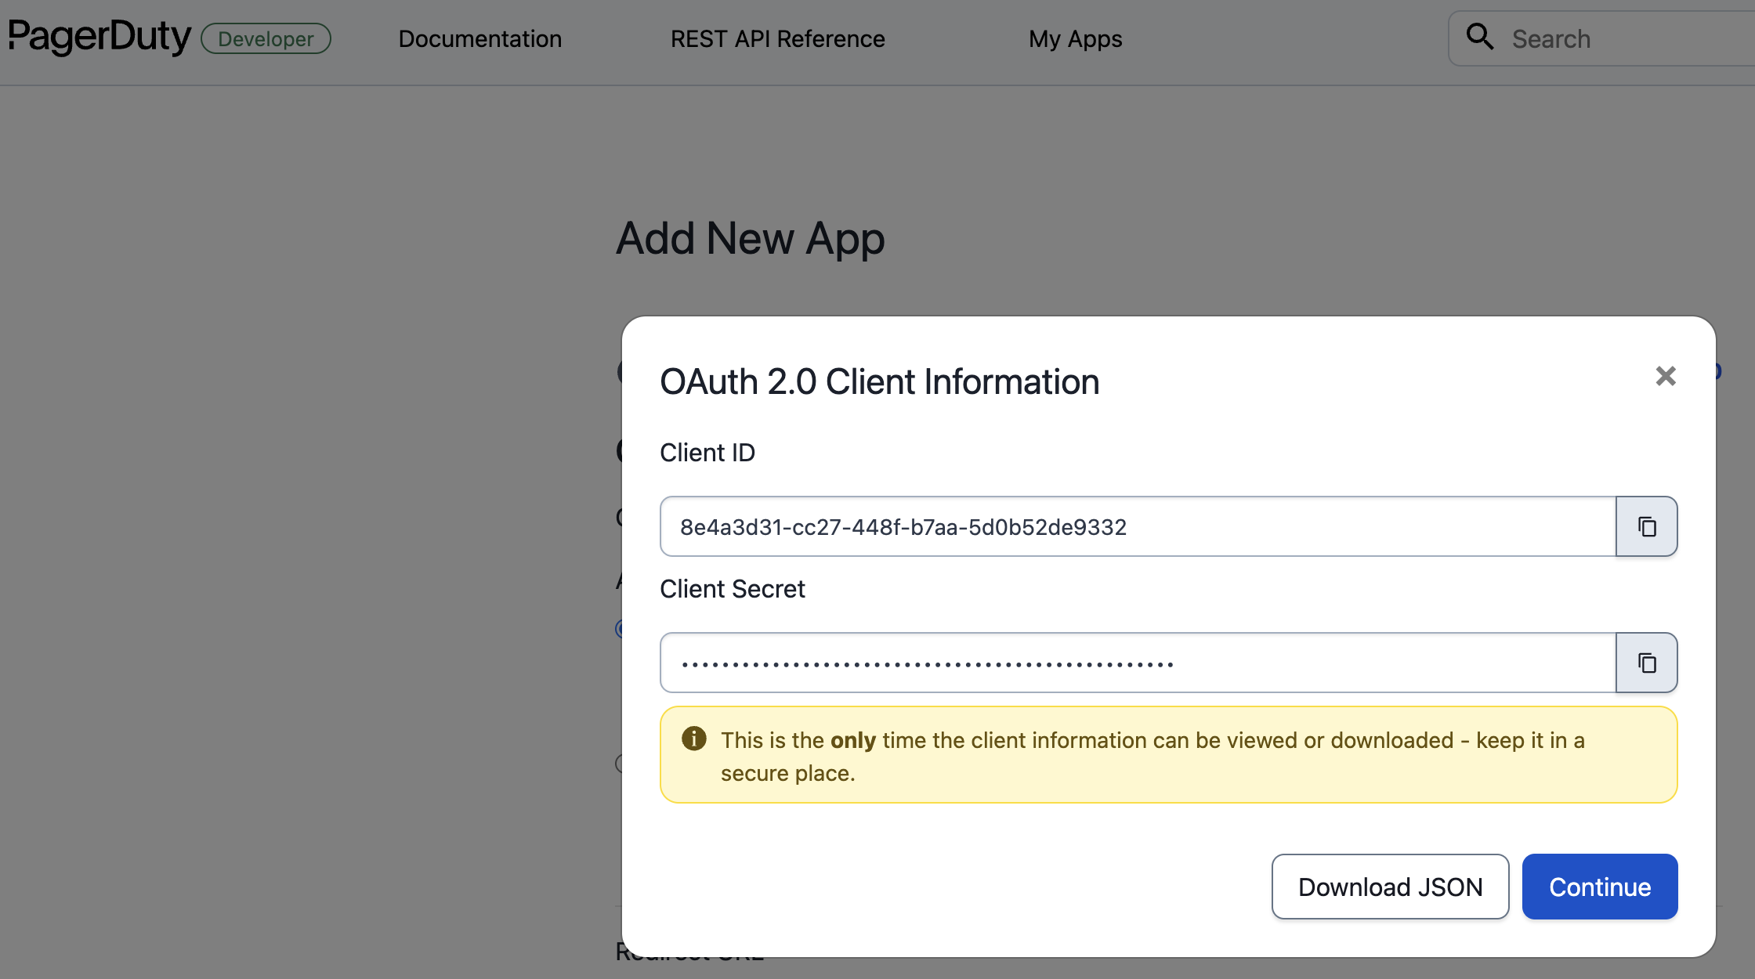The width and height of the screenshot is (1755, 979).
Task: Click the OAuth 2.0 Client Information title
Action: click(879, 381)
